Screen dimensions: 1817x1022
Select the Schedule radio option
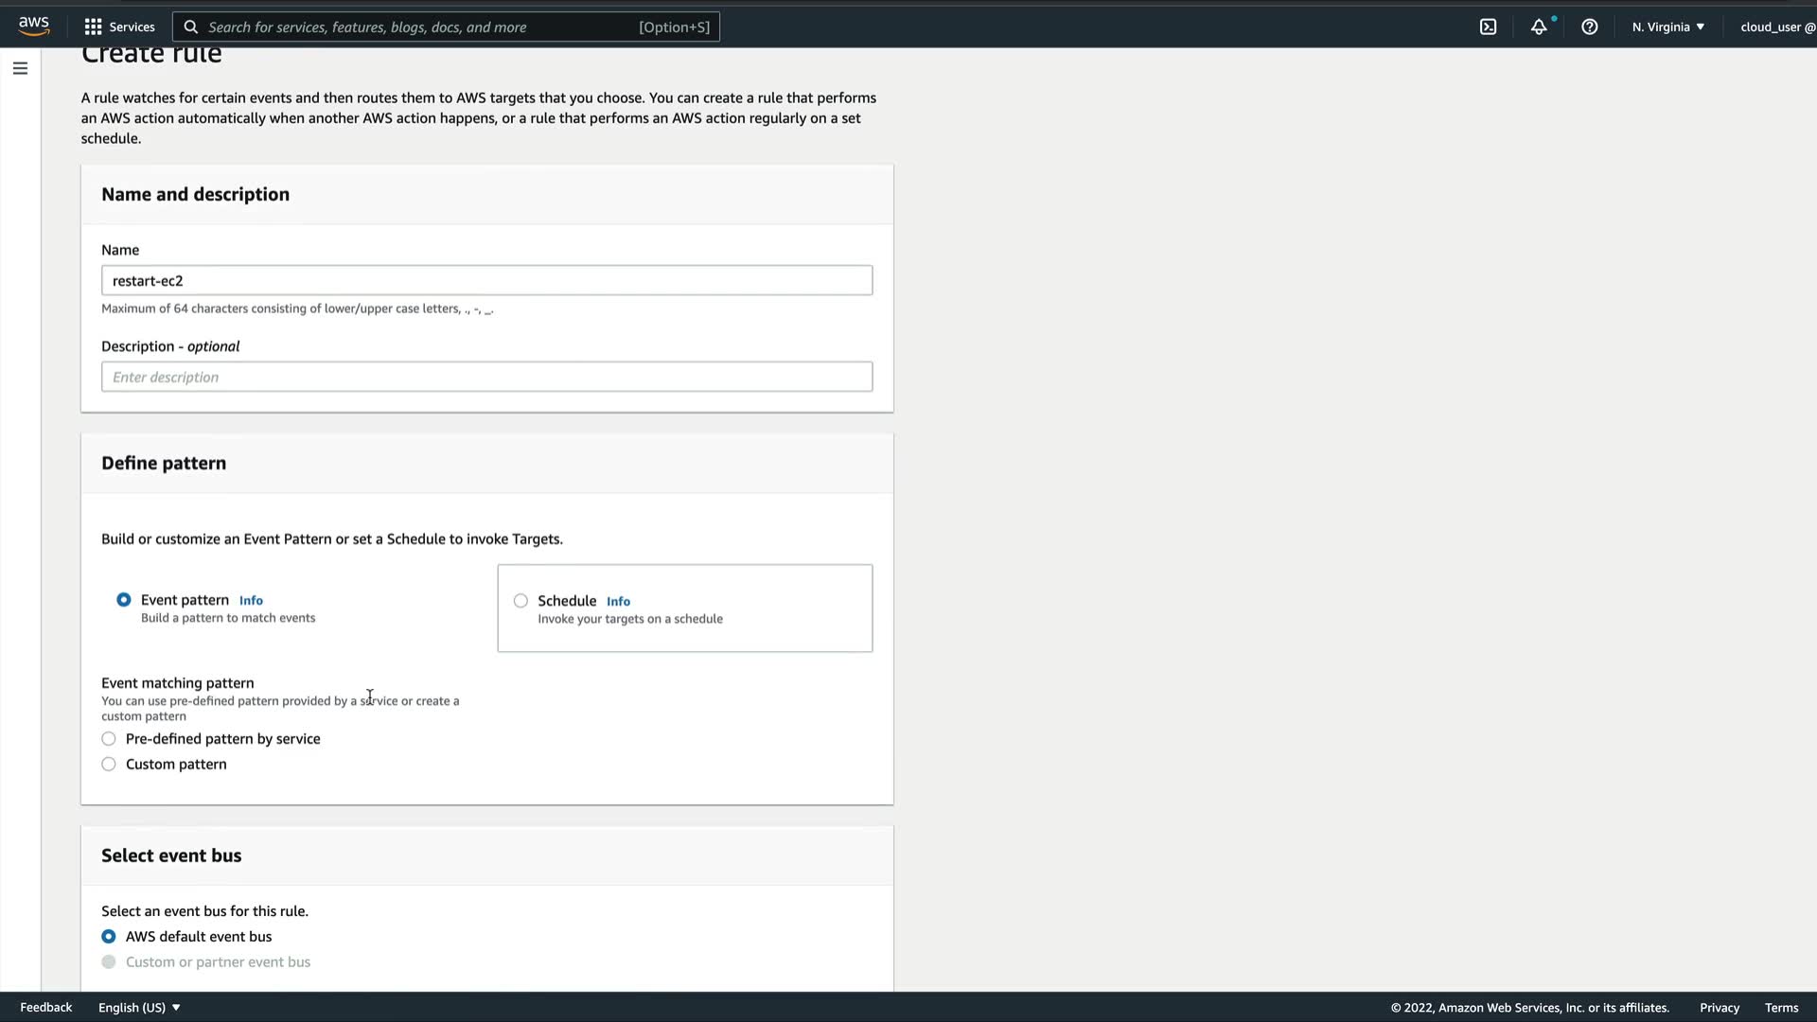tap(520, 601)
